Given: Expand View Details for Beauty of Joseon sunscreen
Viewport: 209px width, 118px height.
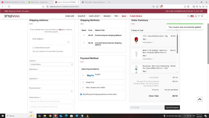Looking at the screenshot, I should pos(148,59).
